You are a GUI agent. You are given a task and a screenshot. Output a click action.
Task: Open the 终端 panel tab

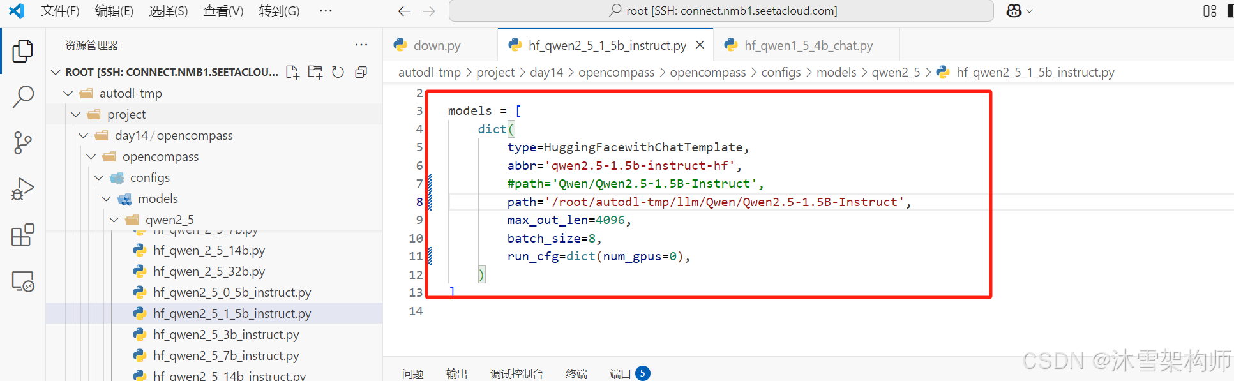tap(576, 373)
